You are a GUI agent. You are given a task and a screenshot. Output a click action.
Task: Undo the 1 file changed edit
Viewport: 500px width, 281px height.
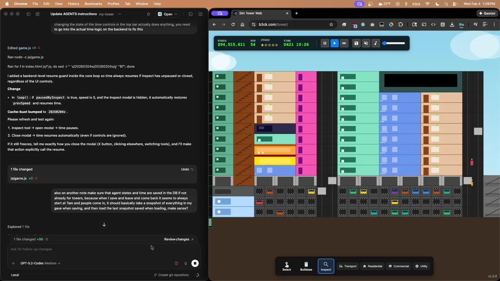(x=187, y=169)
